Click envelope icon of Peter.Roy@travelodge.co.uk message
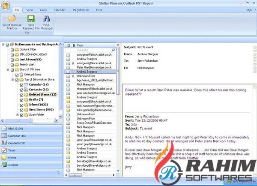Screen dimensions: 257x186 click(x=68, y=67)
